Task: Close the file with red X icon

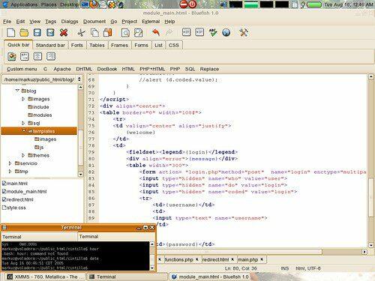Action: click(64, 32)
